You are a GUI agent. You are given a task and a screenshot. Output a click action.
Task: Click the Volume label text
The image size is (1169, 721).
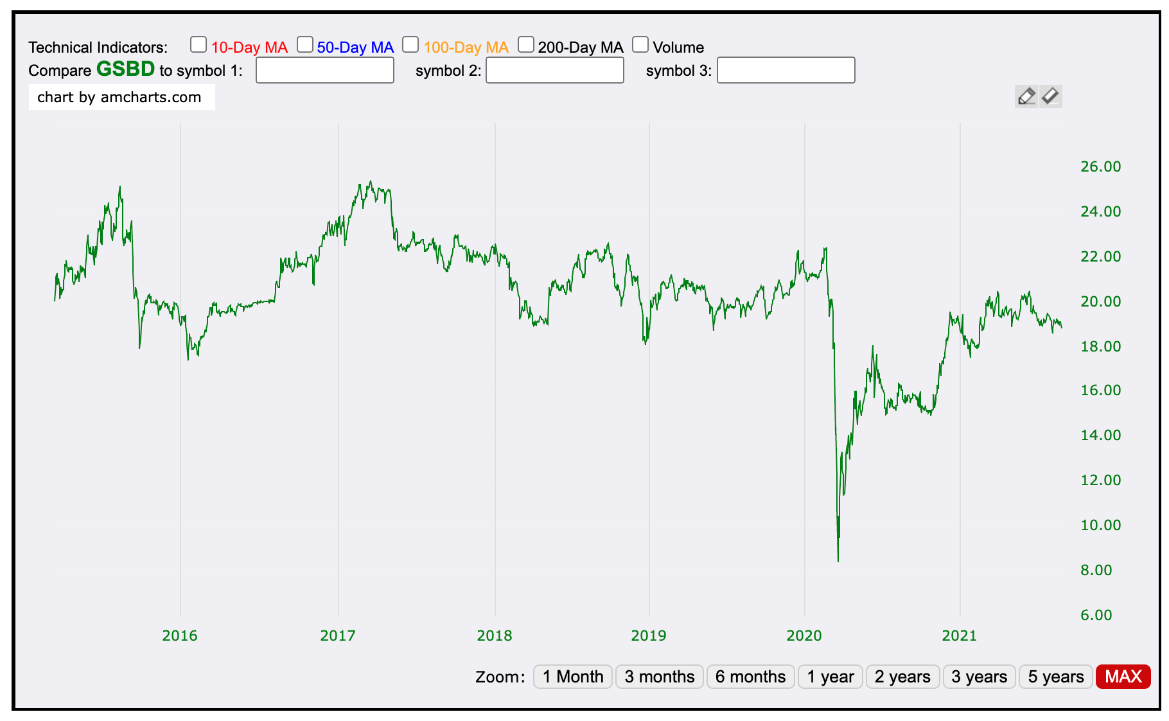tap(678, 48)
